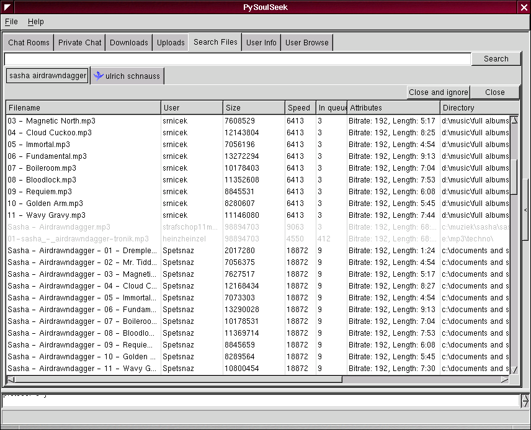The image size is (531, 430).
Task: Click the Close and ignore button
Action: click(x=439, y=92)
